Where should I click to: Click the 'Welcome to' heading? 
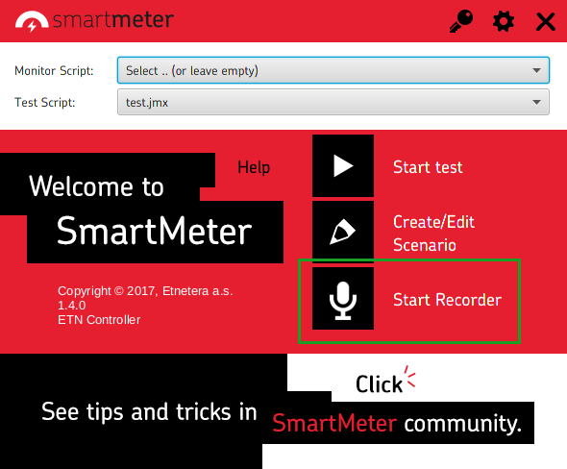pos(96,186)
